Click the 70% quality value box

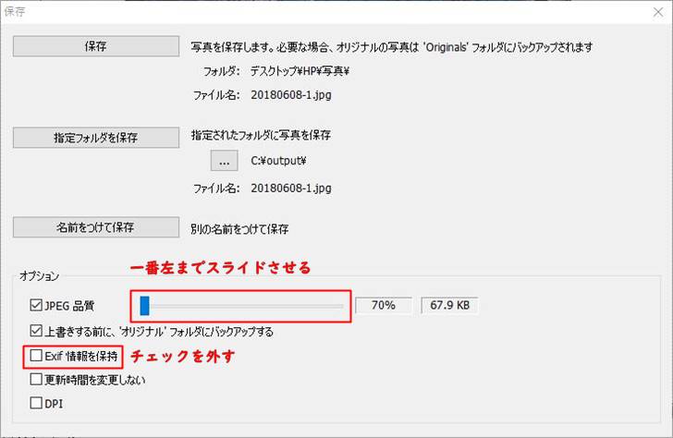[383, 305]
